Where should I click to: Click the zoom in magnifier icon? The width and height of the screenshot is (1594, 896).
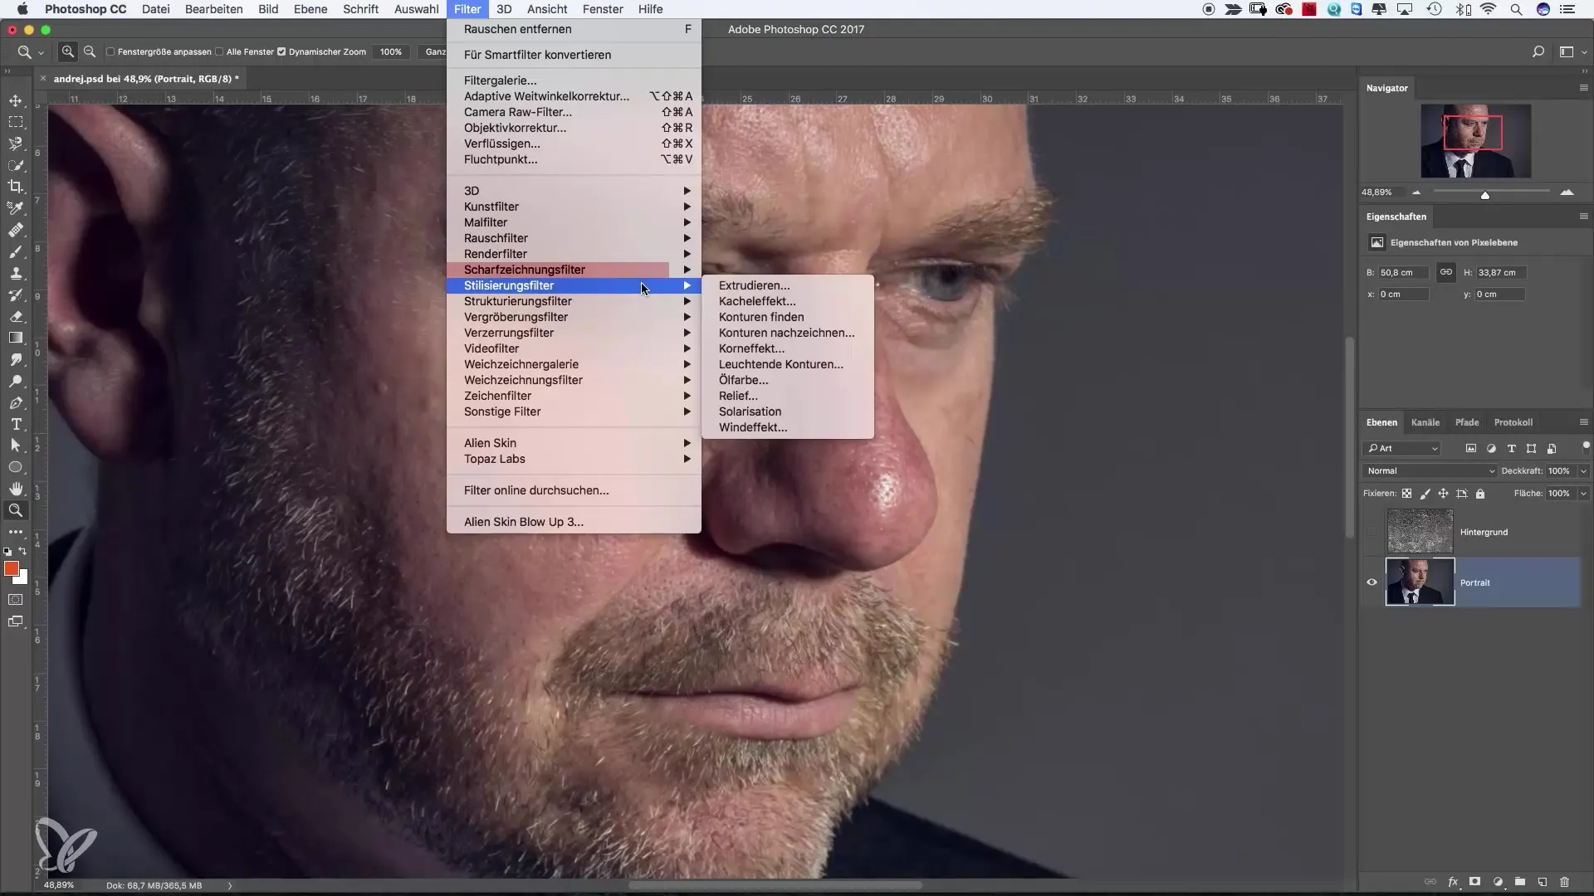[x=68, y=51]
